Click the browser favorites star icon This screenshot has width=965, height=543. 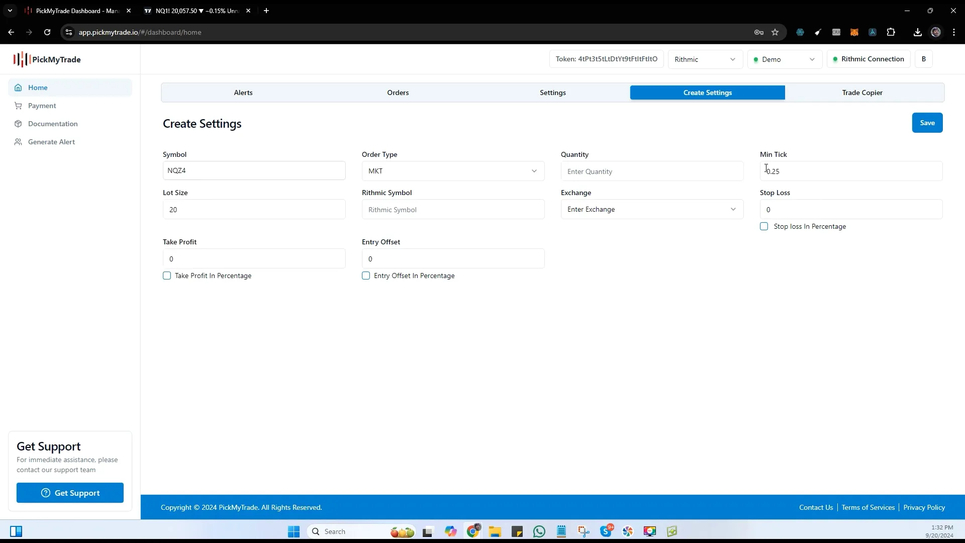pyautogui.click(x=776, y=32)
